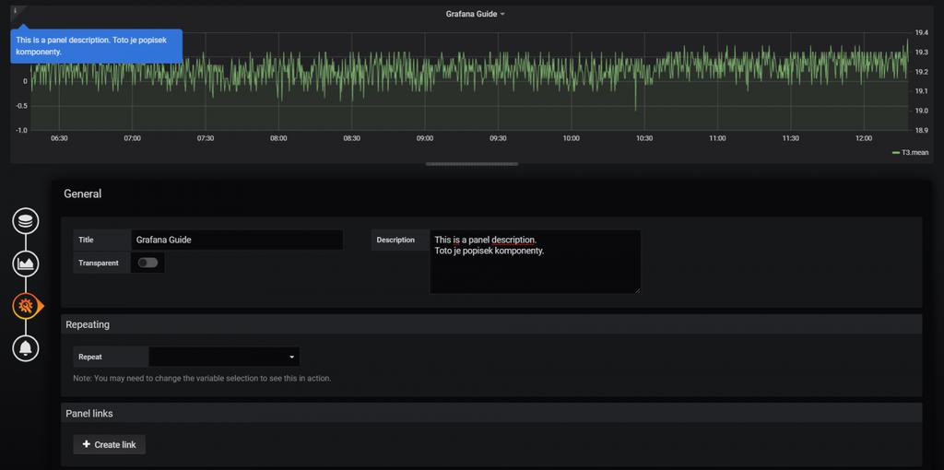The image size is (944, 470).
Task: Open the Alert tab bell icon
Action: click(x=25, y=347)
